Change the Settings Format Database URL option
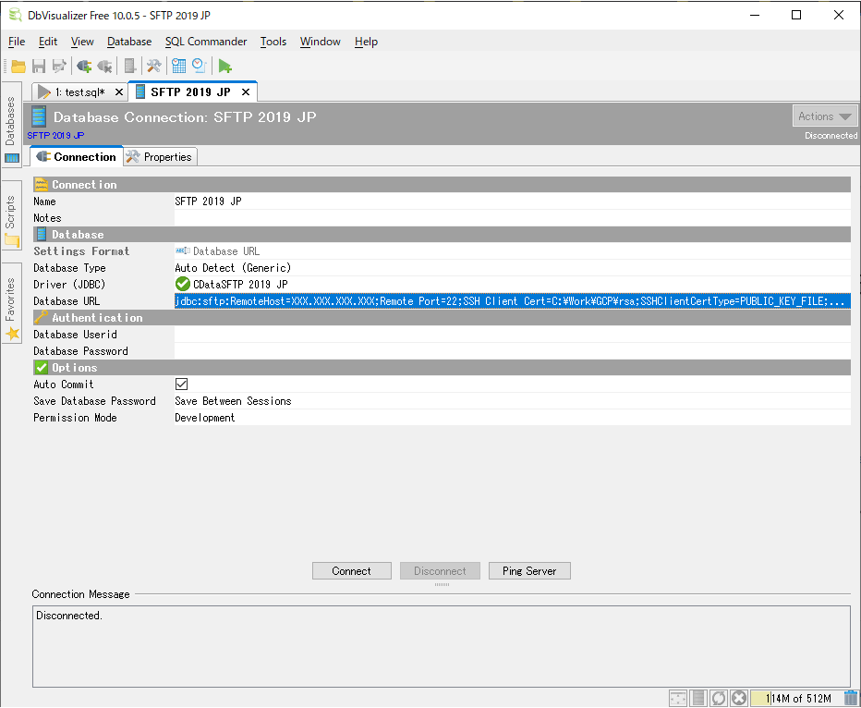 (513, 251)
